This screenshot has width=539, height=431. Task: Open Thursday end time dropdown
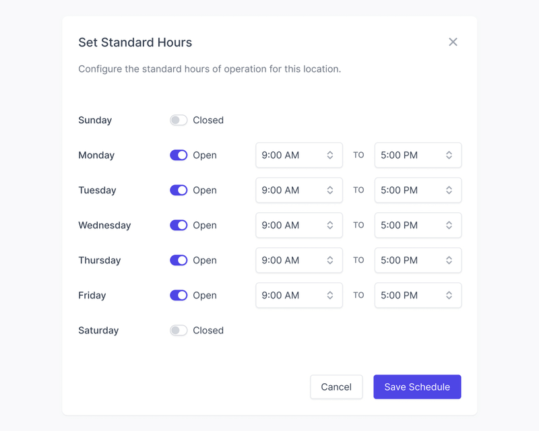(418, 261)
